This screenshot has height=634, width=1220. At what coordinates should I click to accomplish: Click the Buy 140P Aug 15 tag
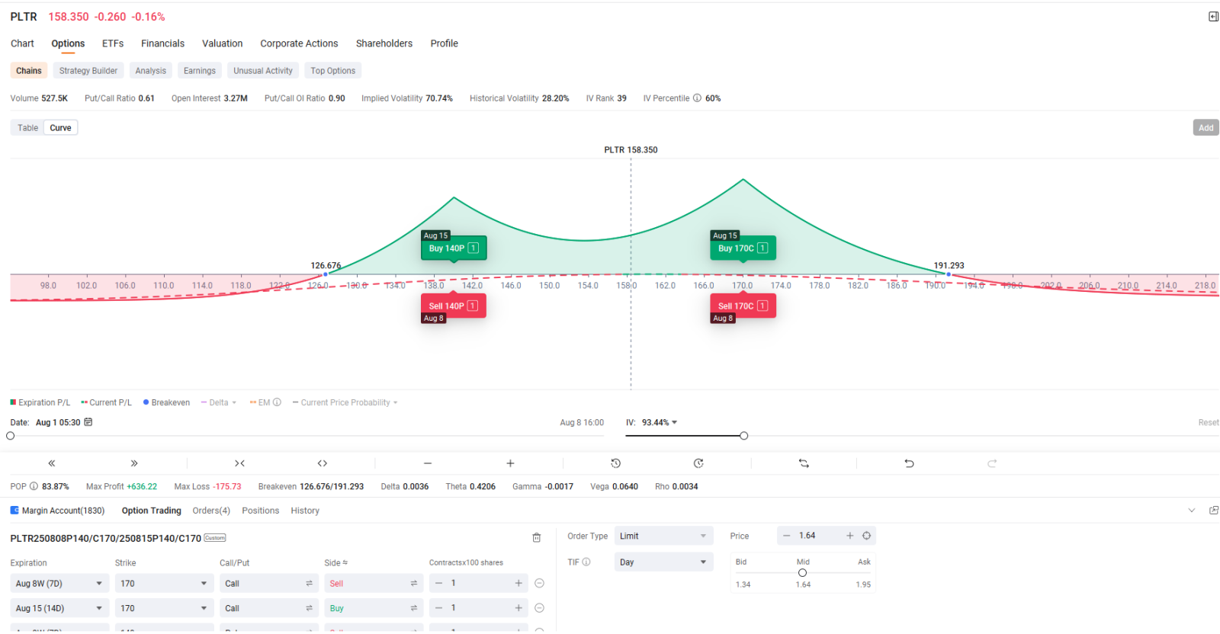pyautogui.click(x=454, y=248)
